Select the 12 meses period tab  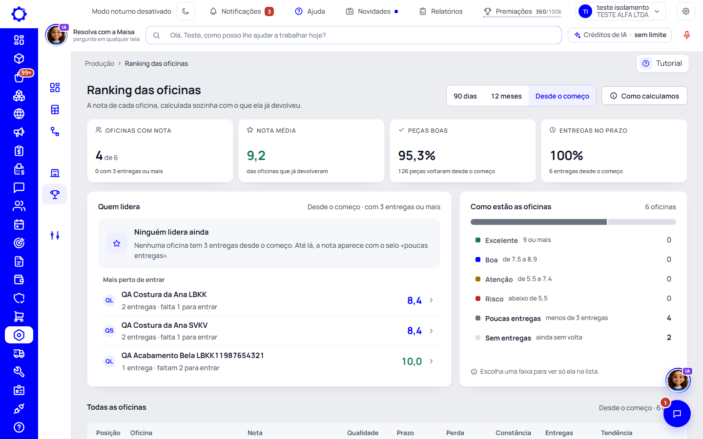point(506,96)
